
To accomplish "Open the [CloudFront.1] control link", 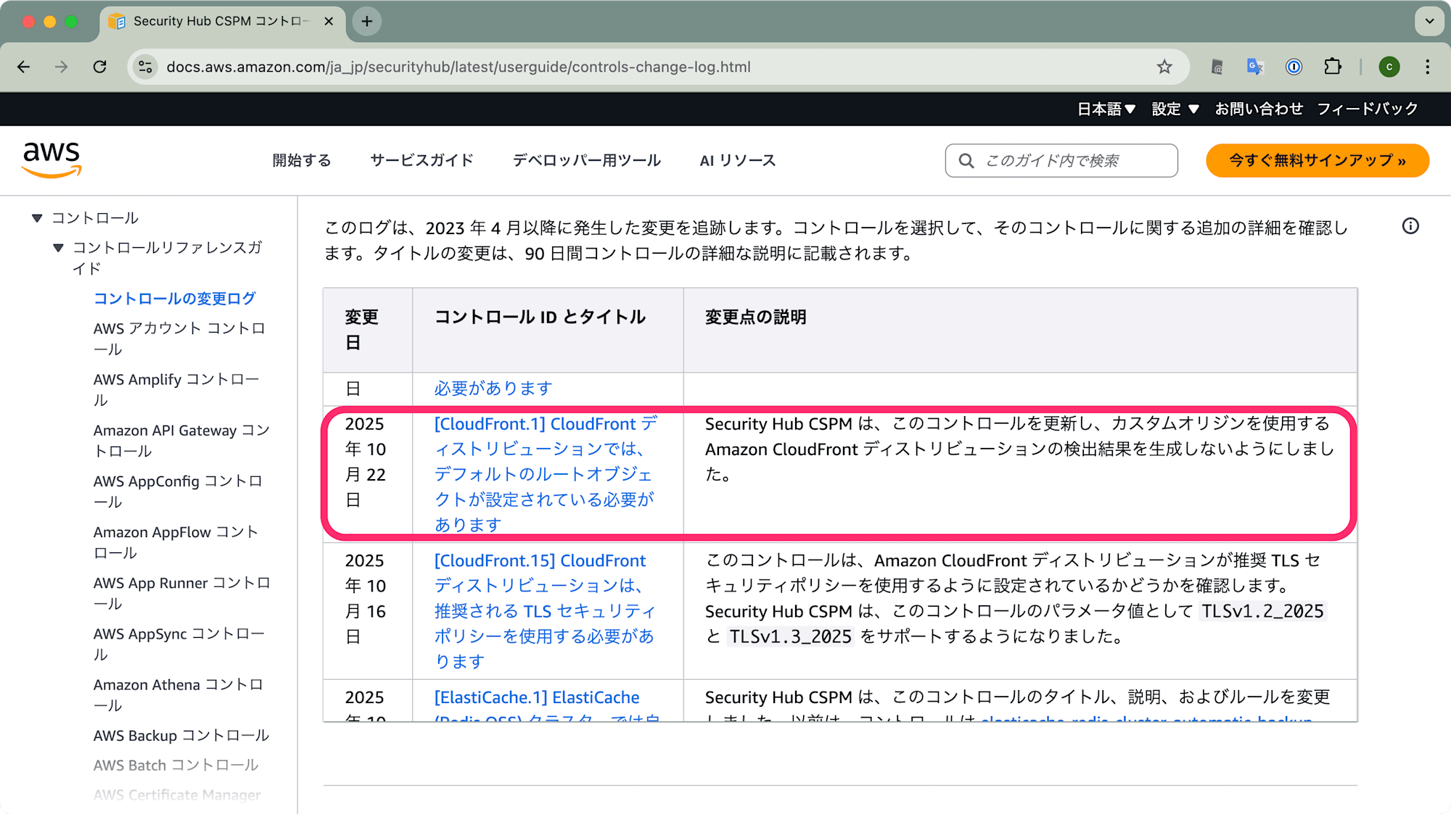I will 546,474.
